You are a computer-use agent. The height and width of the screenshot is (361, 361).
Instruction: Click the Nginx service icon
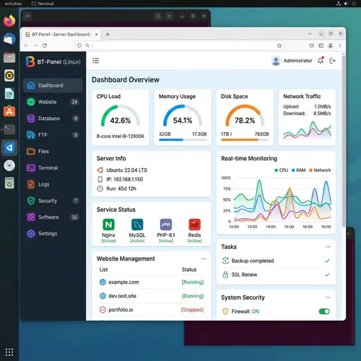coord(108,225)
